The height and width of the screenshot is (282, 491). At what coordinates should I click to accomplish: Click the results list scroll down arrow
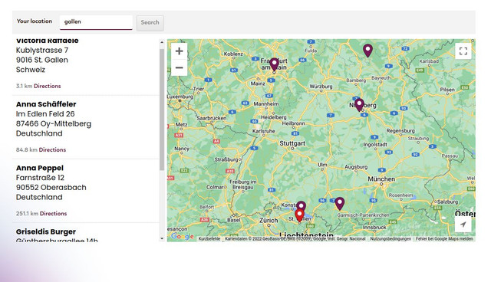click(x=162, y=238)
